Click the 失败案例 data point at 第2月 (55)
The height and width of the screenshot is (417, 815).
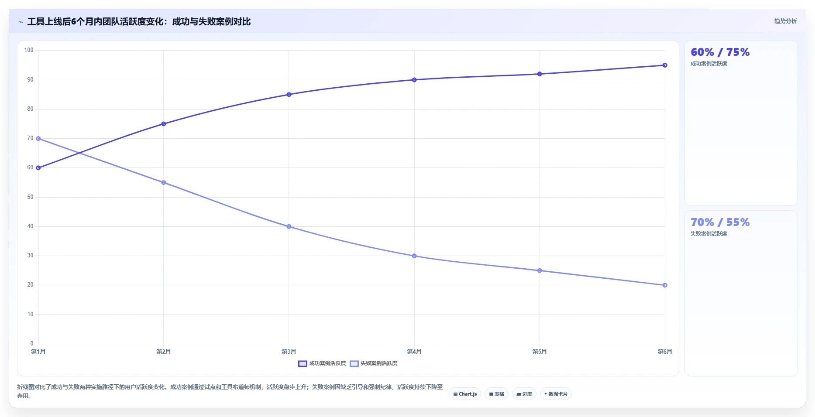pos(164,183)
